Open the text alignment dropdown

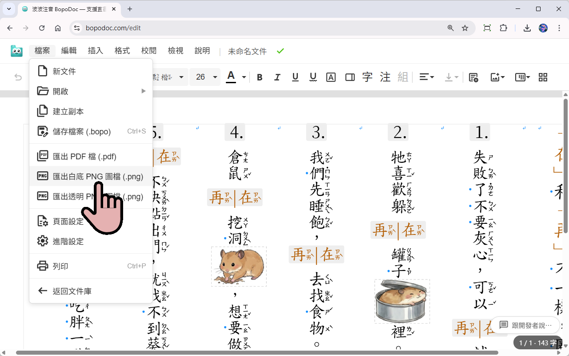[x=426, y=77]
